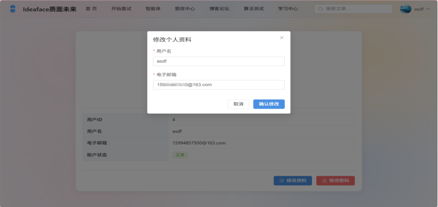Click the 用户名 input field

point(219,61)
